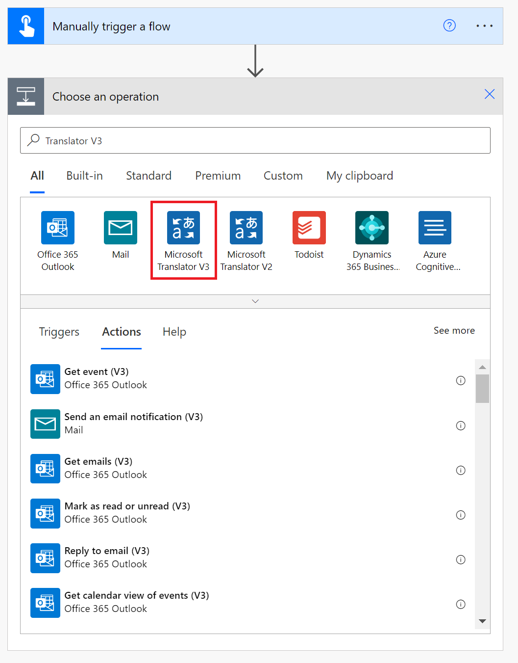This screenshot has width=518, height=663.
Task: Open the Help section
Action: pos(174,332)
